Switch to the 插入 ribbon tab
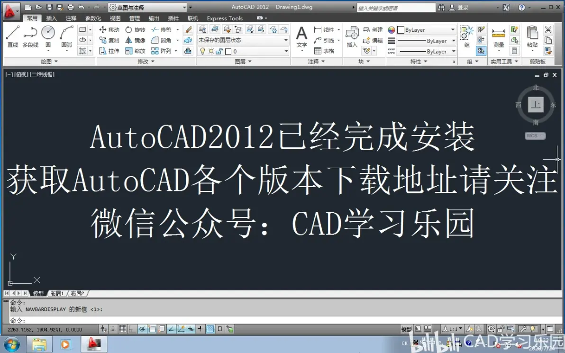The height and width of the screenshot is (353, 565). (x=52, y=18)
